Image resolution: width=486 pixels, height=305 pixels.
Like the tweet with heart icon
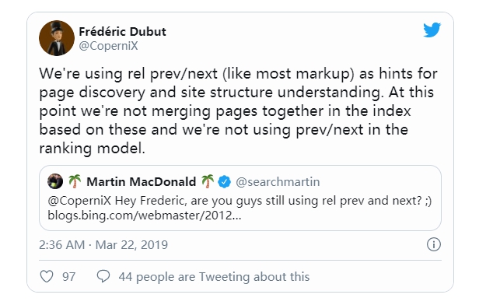pos(47,276)
